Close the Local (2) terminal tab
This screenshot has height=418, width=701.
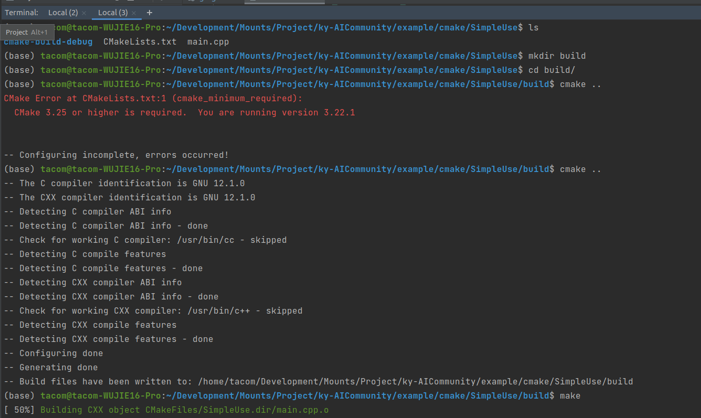click(84, 13)
